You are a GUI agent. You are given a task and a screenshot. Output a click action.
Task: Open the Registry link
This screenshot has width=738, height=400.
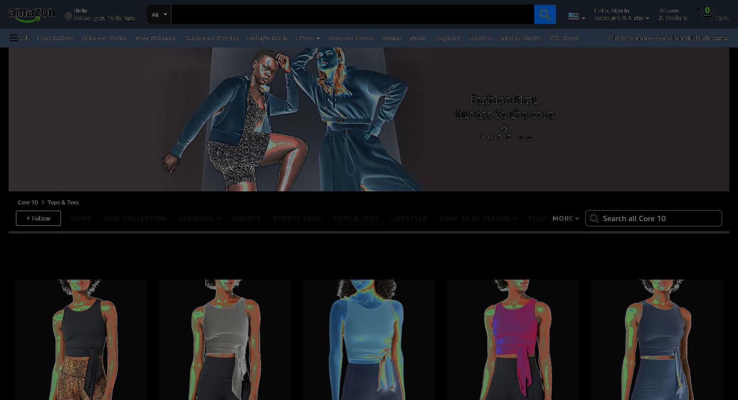[x=448, y=38]
